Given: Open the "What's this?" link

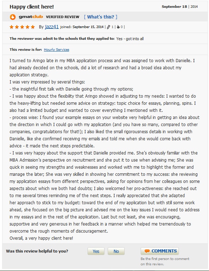Looking at the screenshot, I should coord(101,17).
